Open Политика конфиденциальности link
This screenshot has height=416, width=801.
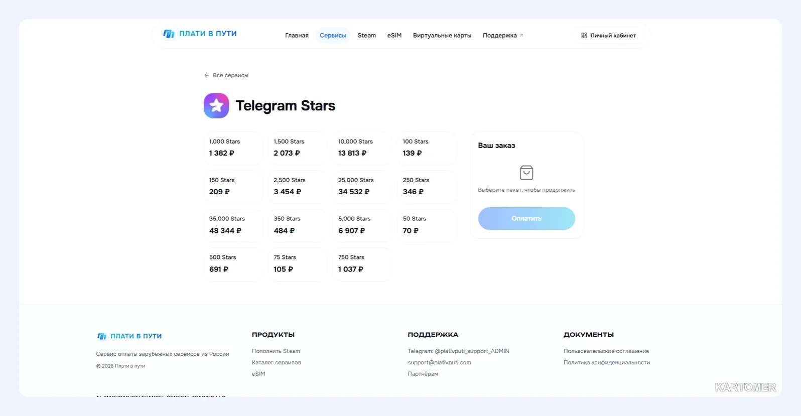point(607,362)
